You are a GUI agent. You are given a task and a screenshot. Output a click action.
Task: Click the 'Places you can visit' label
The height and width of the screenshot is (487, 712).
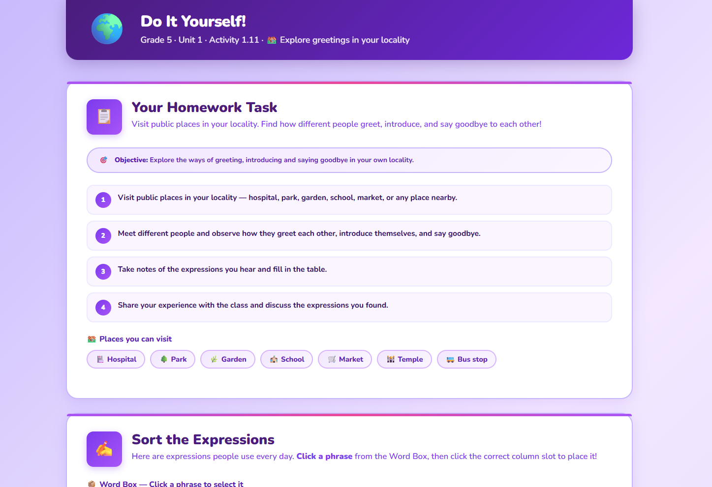136,339
